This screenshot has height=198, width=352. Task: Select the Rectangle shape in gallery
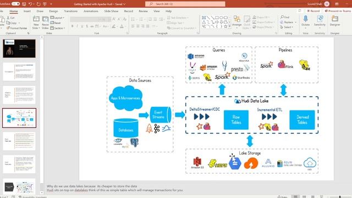point(217,18)
